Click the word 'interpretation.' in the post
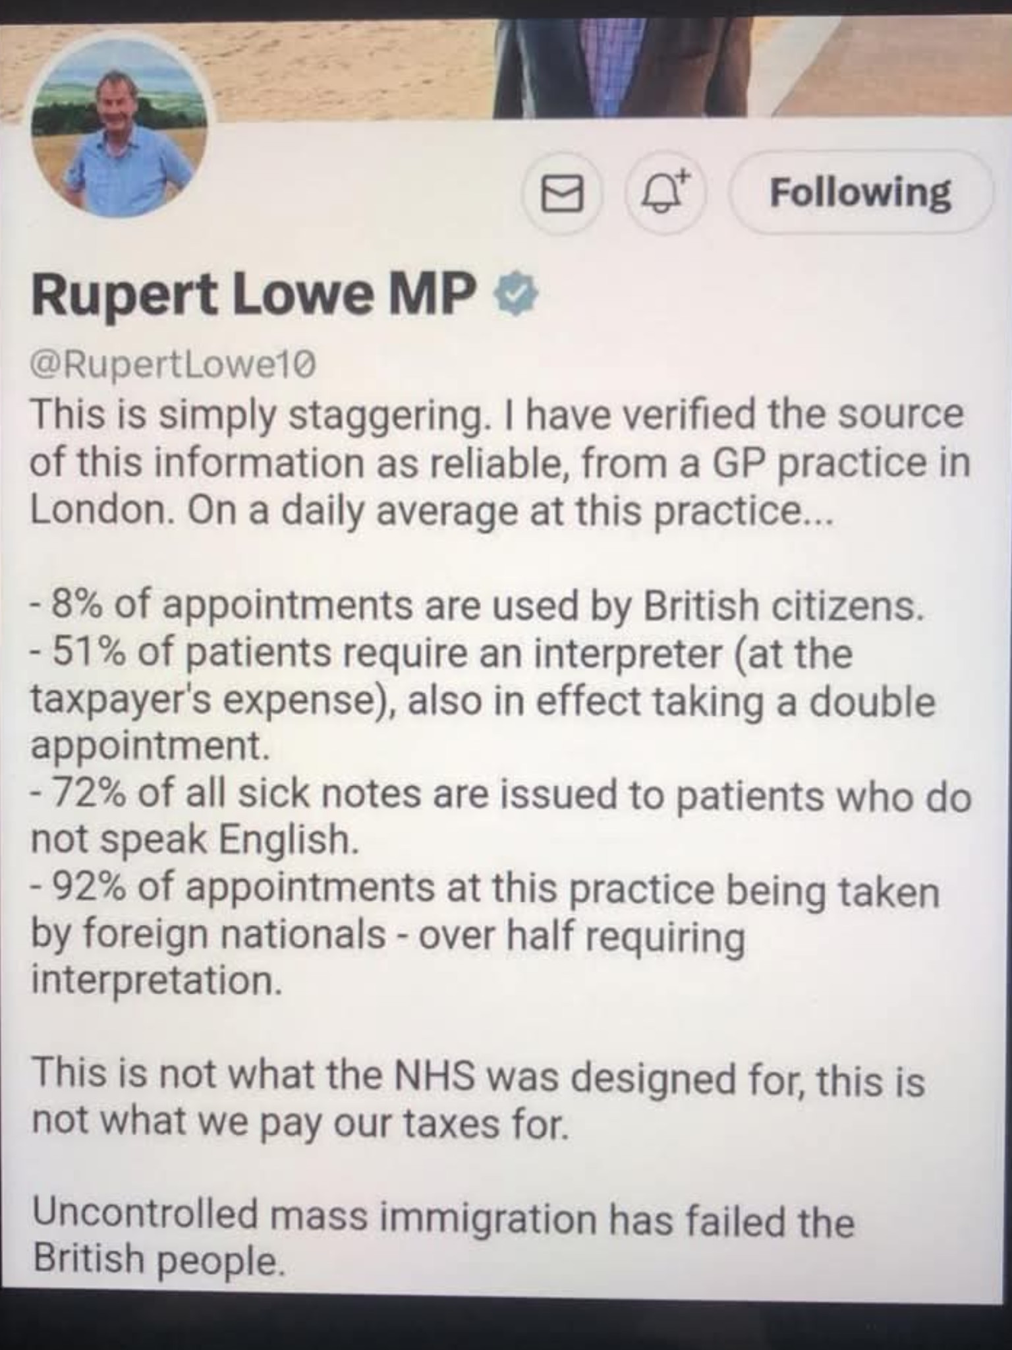Image resolution: width=1012 pixels, height=1350 pixels. [x=156, y=980]
